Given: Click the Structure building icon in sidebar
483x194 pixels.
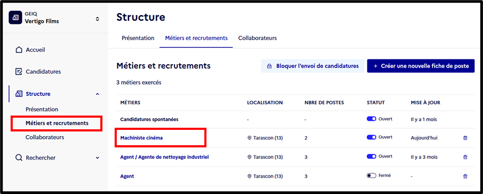Looking at the screenshot, I should [19, 94].
